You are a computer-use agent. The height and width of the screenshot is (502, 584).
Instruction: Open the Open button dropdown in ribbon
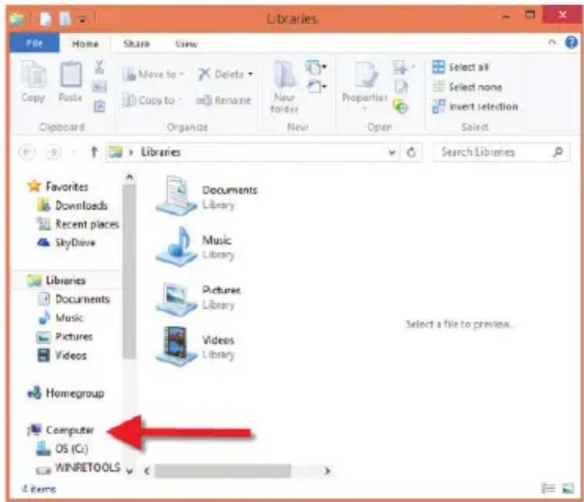[x=404, y=67]
